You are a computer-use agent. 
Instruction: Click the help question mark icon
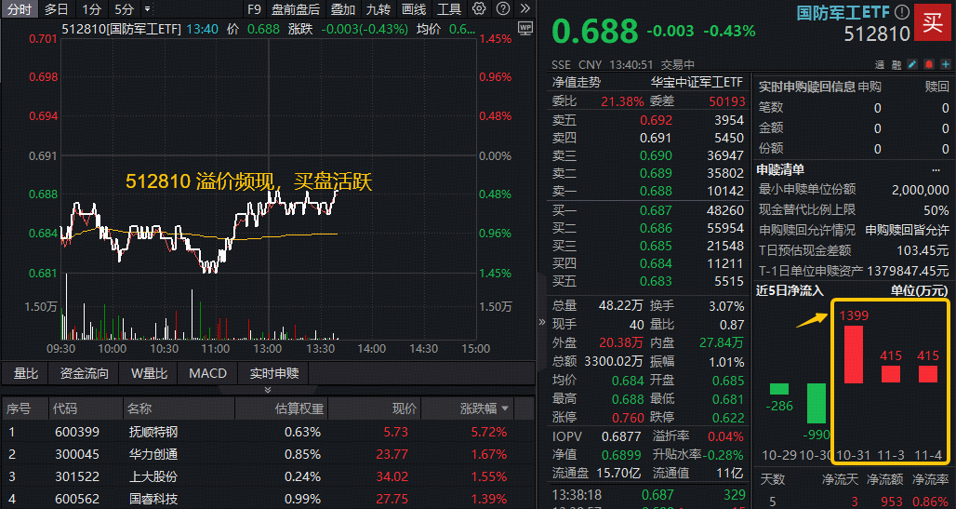click(x=501, y=9)
